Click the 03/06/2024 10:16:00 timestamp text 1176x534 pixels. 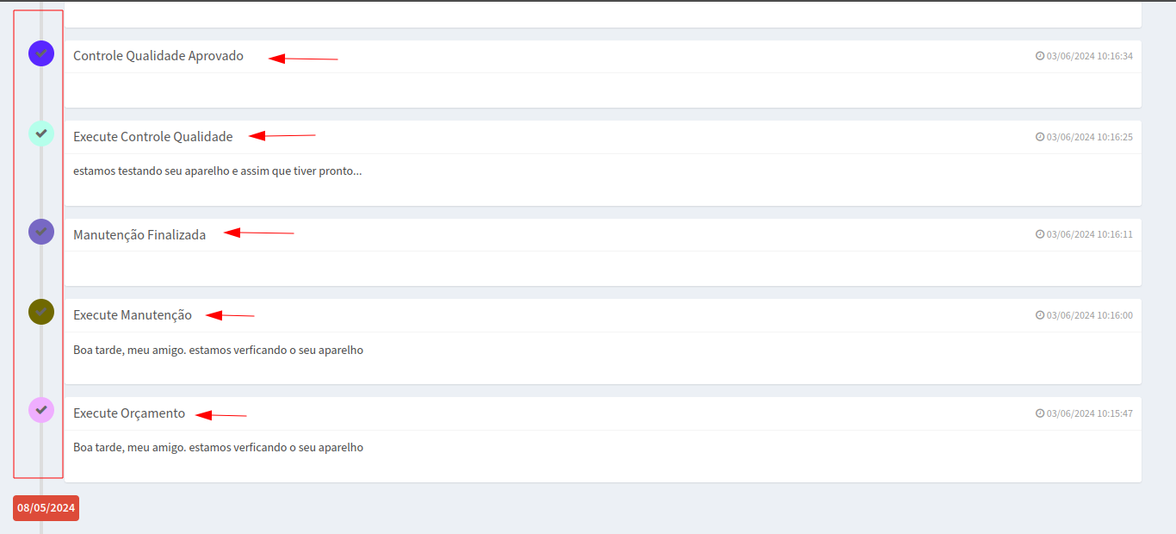(x=1089, y=315)
